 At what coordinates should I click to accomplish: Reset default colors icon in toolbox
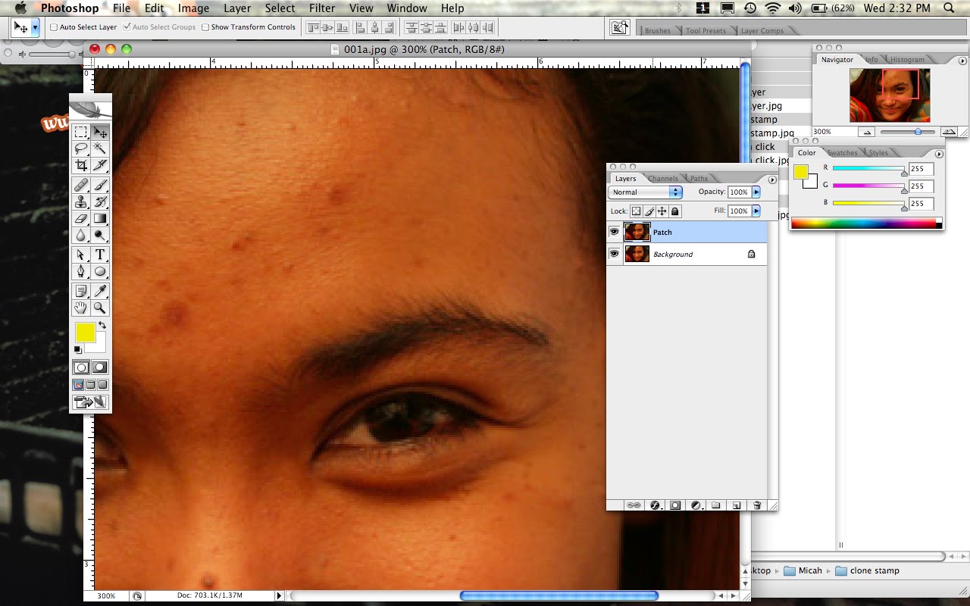[x=78, y=349]
